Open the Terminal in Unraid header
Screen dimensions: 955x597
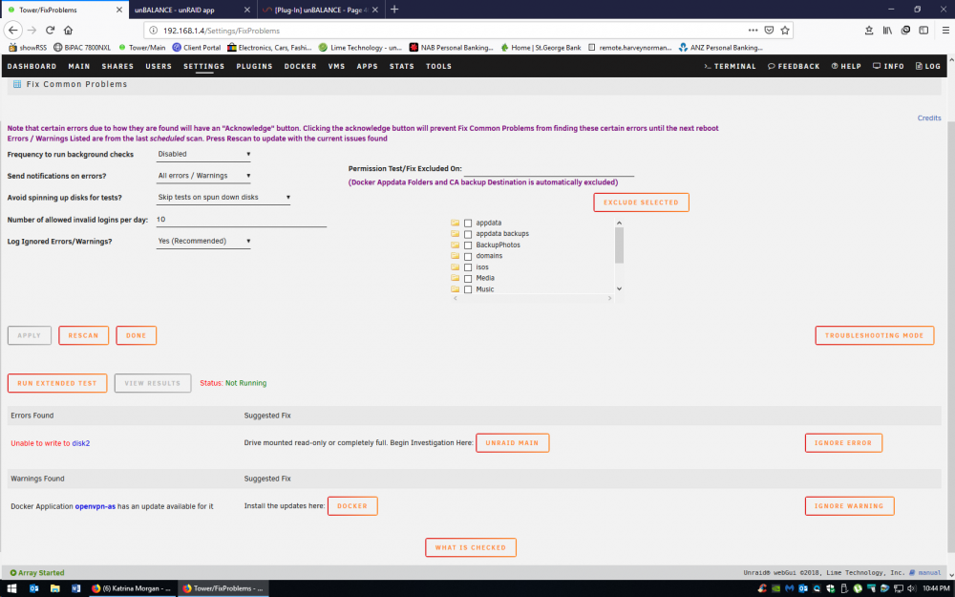click(730, 66)
